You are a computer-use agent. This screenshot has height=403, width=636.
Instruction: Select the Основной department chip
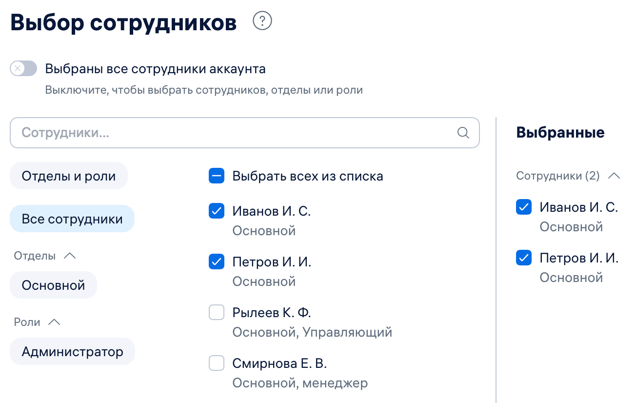53,284
